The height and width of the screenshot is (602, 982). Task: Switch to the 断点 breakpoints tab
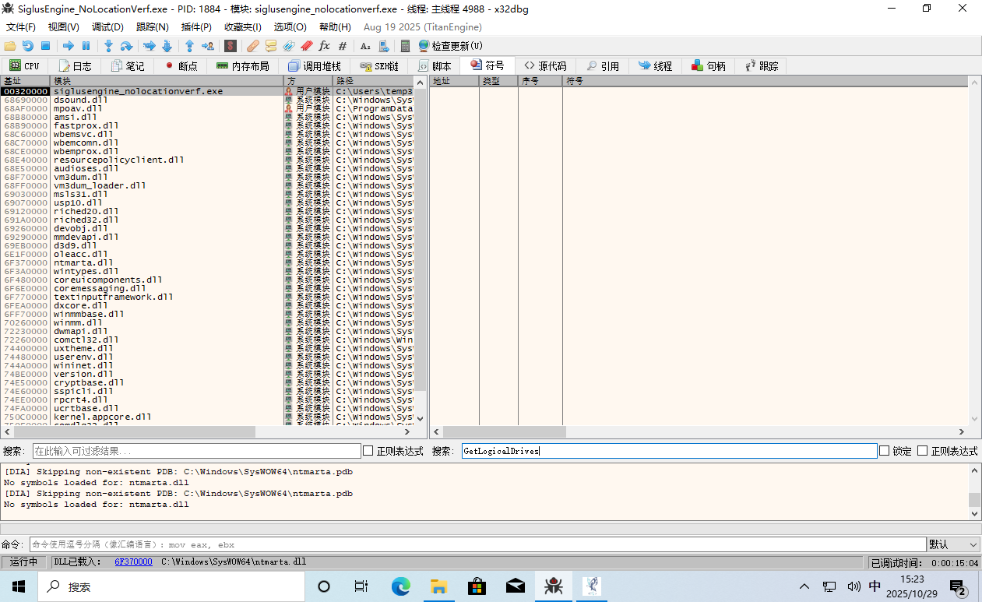[181, 66]
